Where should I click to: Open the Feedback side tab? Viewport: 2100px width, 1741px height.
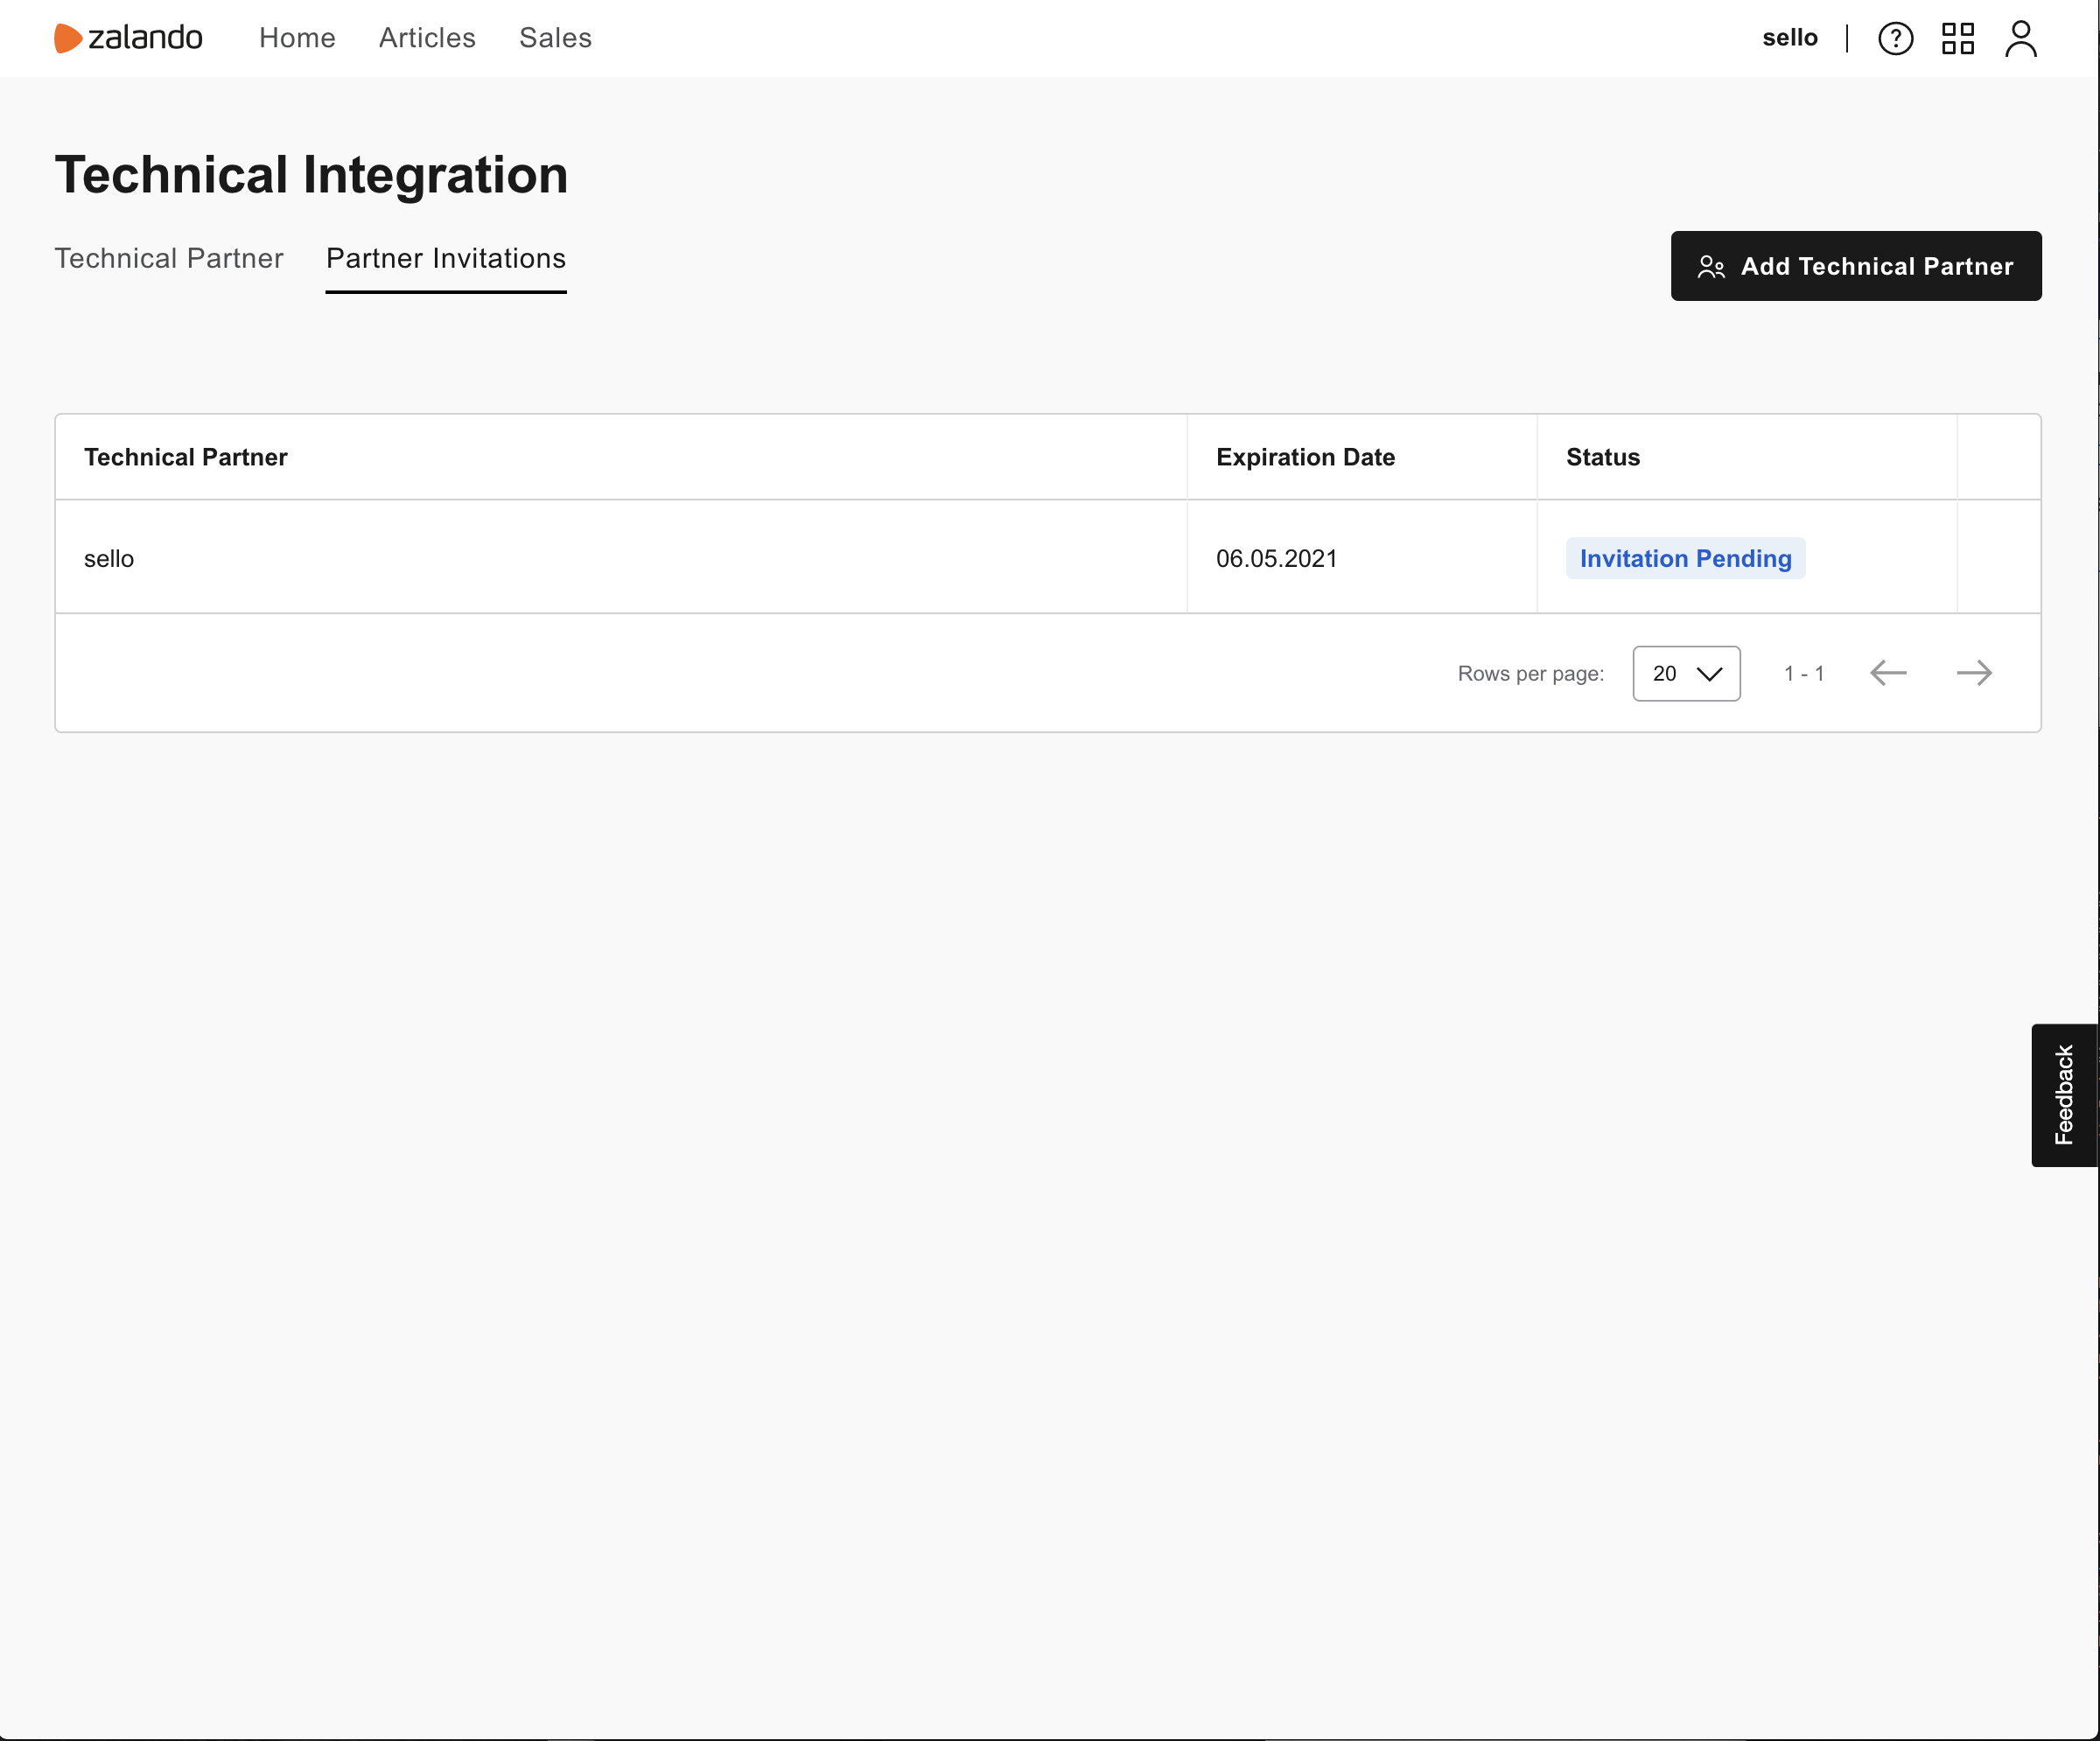(x=2064, y=1095)
